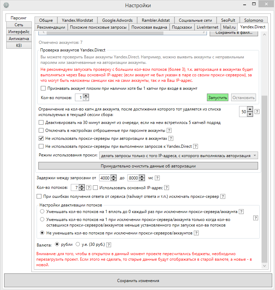
Task: Open help for Использовать основной IP-адрес
Action: click(167, 187)
